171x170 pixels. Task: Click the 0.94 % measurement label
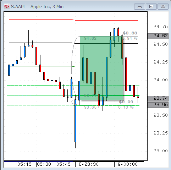tap(130, 38)
